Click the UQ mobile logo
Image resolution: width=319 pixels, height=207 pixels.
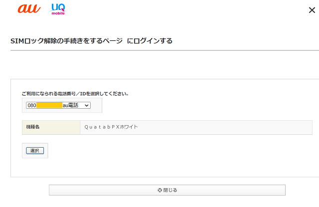tap(58, 9)
